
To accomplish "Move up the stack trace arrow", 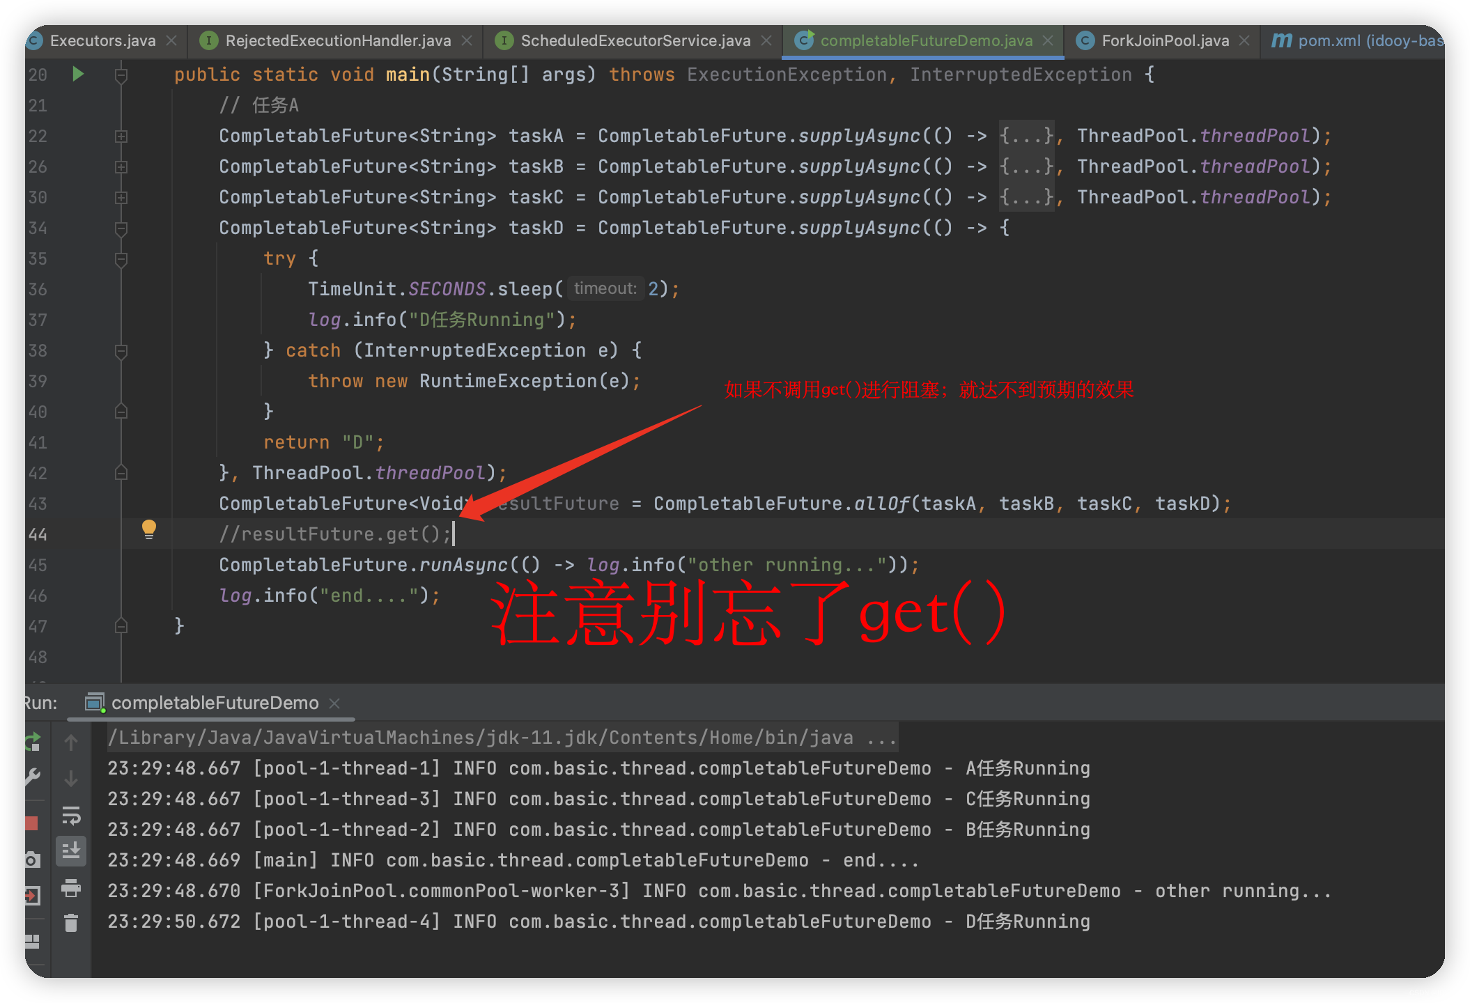I will [x=71, y=742].
